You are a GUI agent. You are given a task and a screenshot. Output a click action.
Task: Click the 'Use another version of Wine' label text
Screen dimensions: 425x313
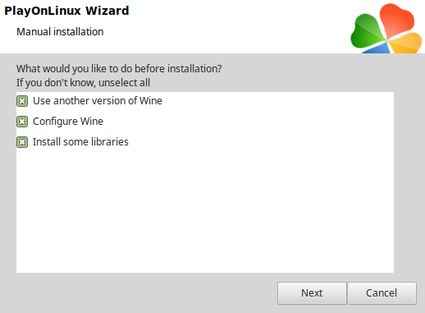point(98,101)
